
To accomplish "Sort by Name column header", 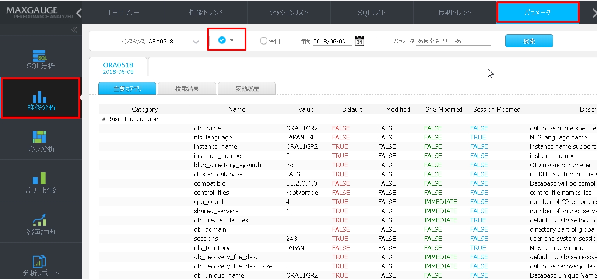I will click(237, 109).
